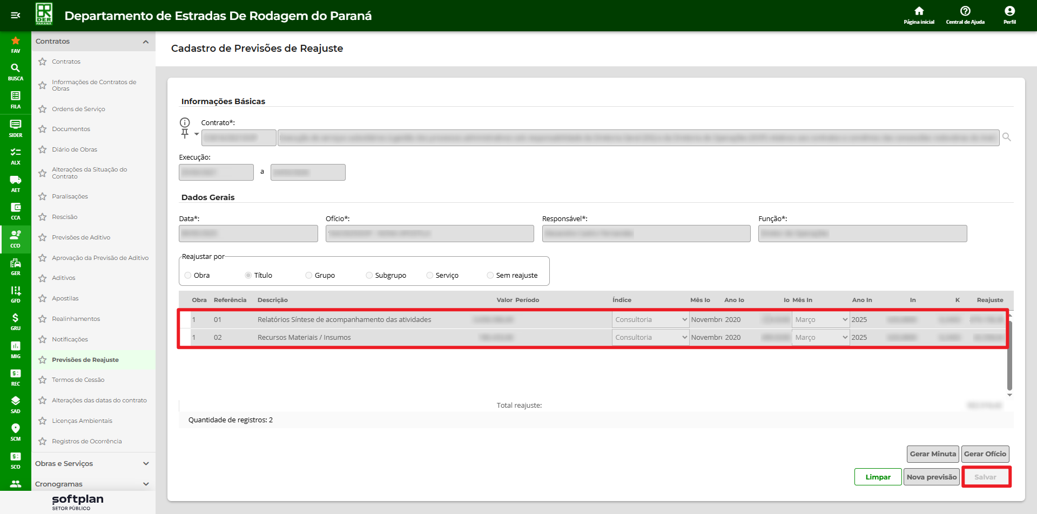Open Índice dropdown for row 01
The height and width of the screenshot is (514, 1037).
[x=650, y=320]
